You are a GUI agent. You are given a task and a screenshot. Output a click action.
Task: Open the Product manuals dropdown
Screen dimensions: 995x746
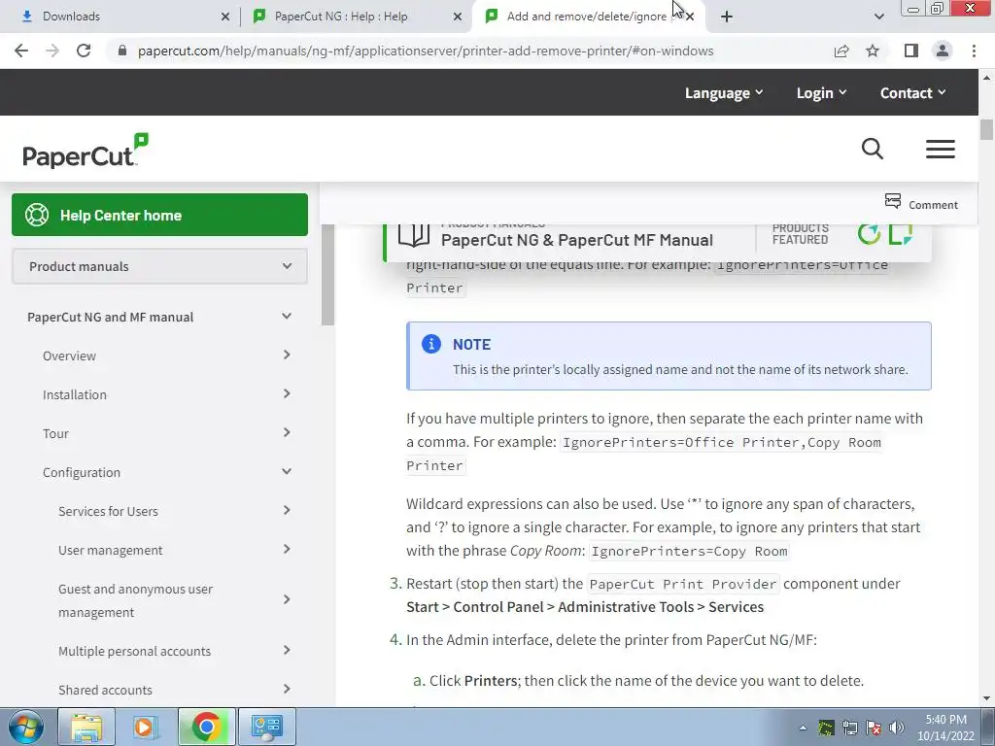pos(160,266)
